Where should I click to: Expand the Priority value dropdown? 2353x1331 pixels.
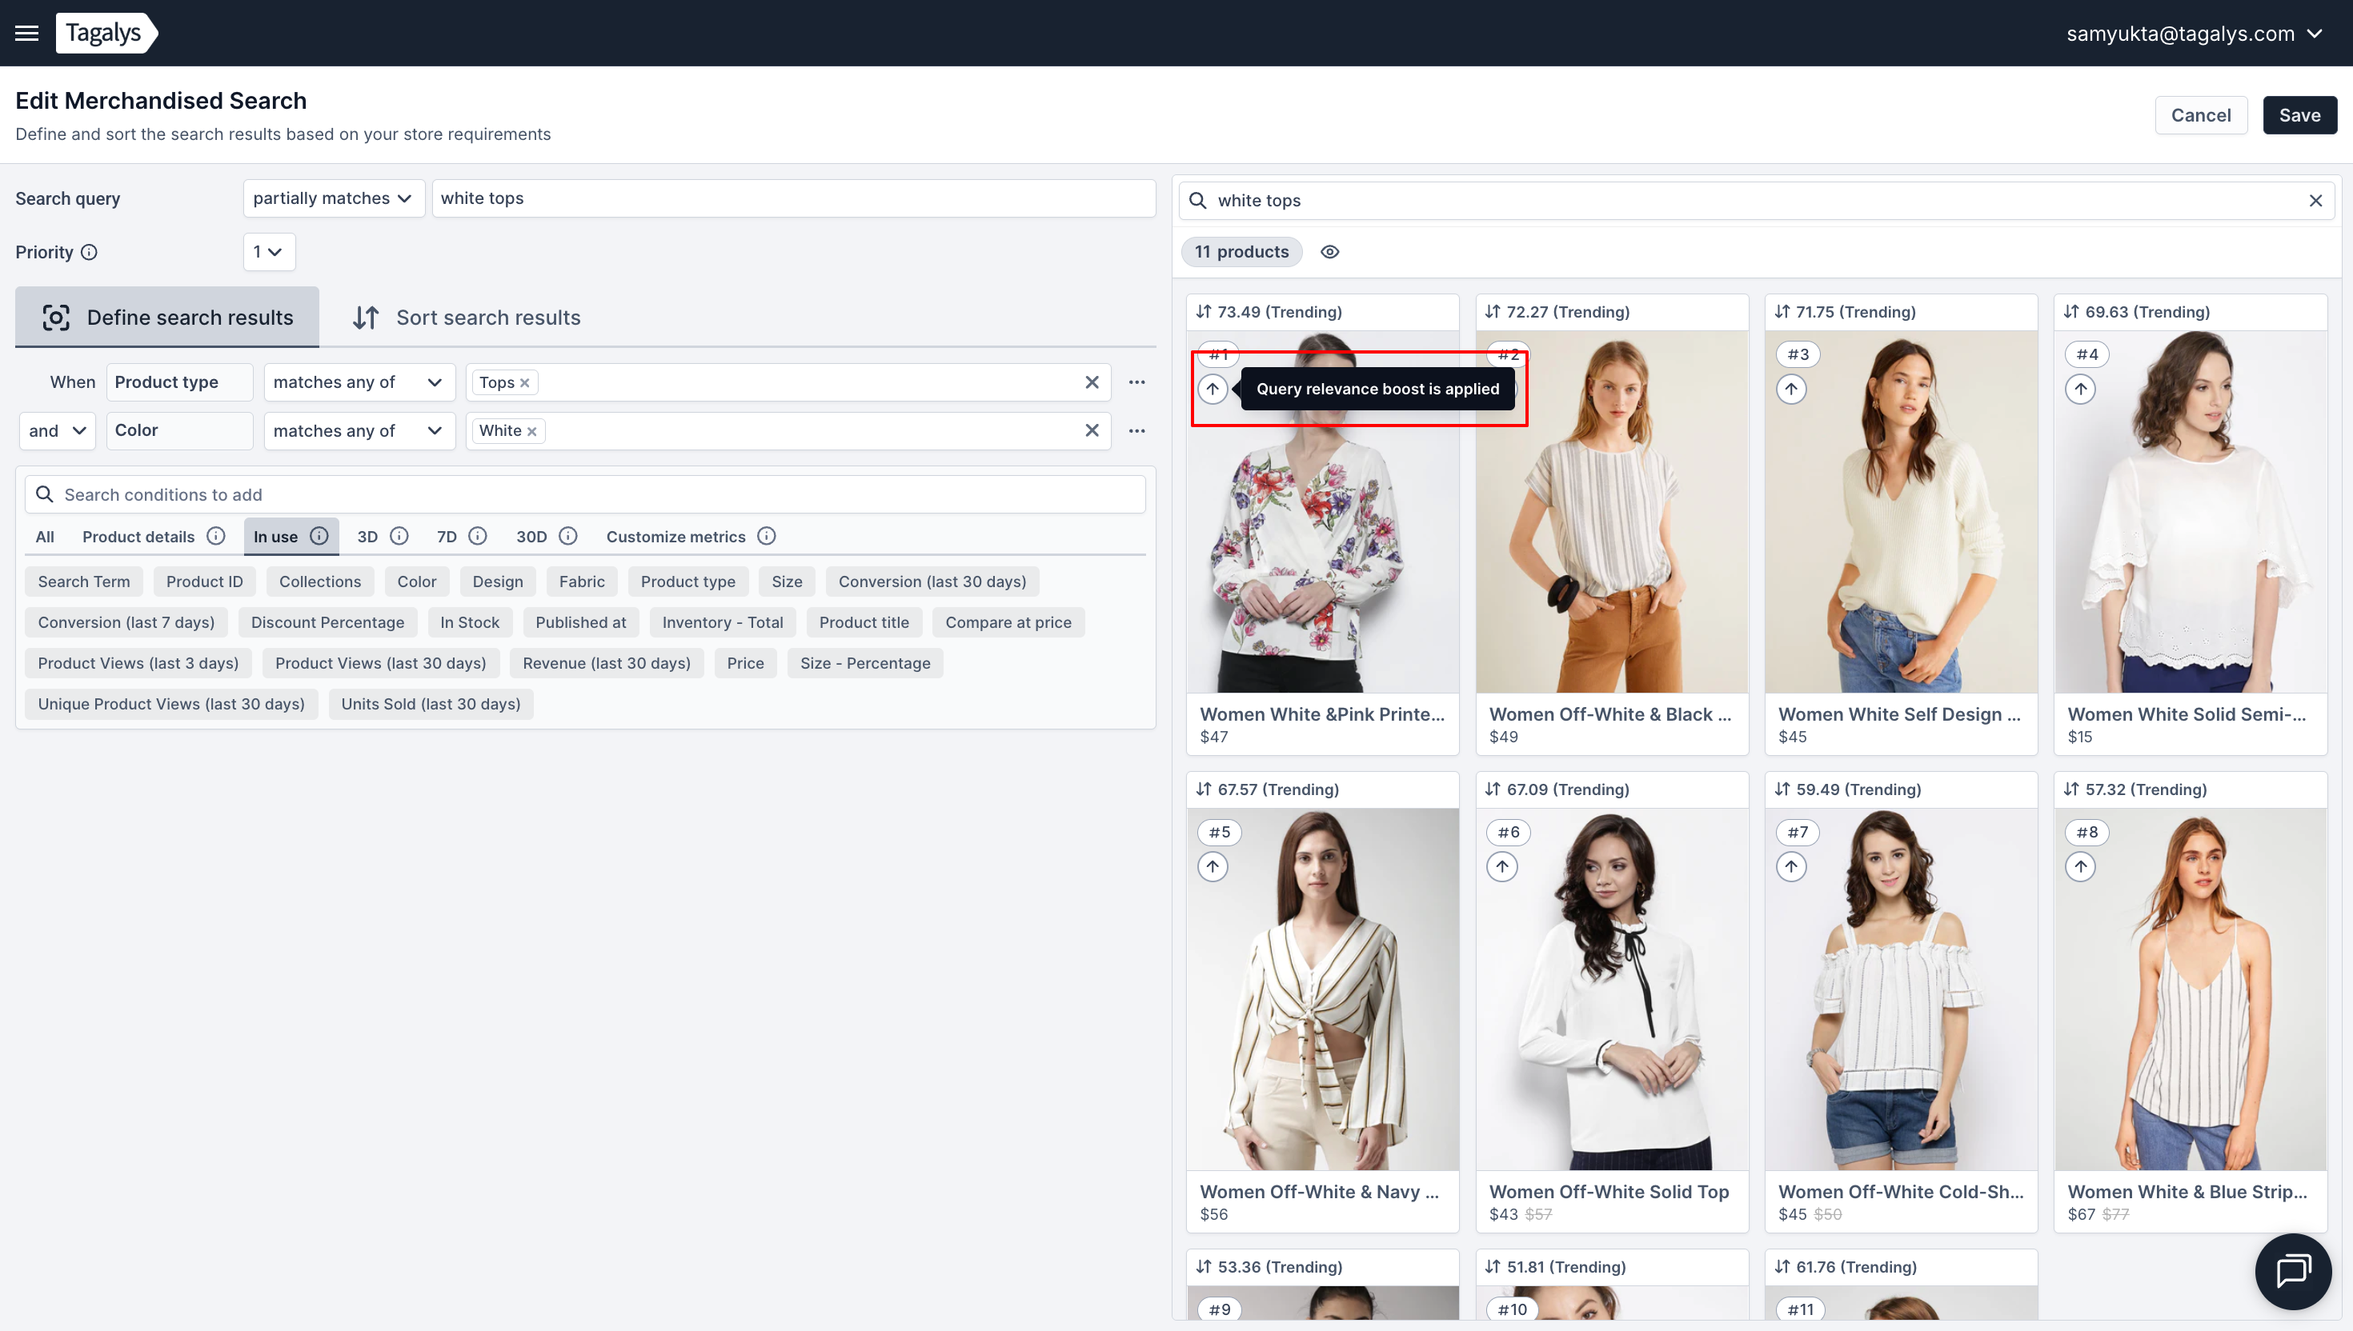[x=268, y=251]
